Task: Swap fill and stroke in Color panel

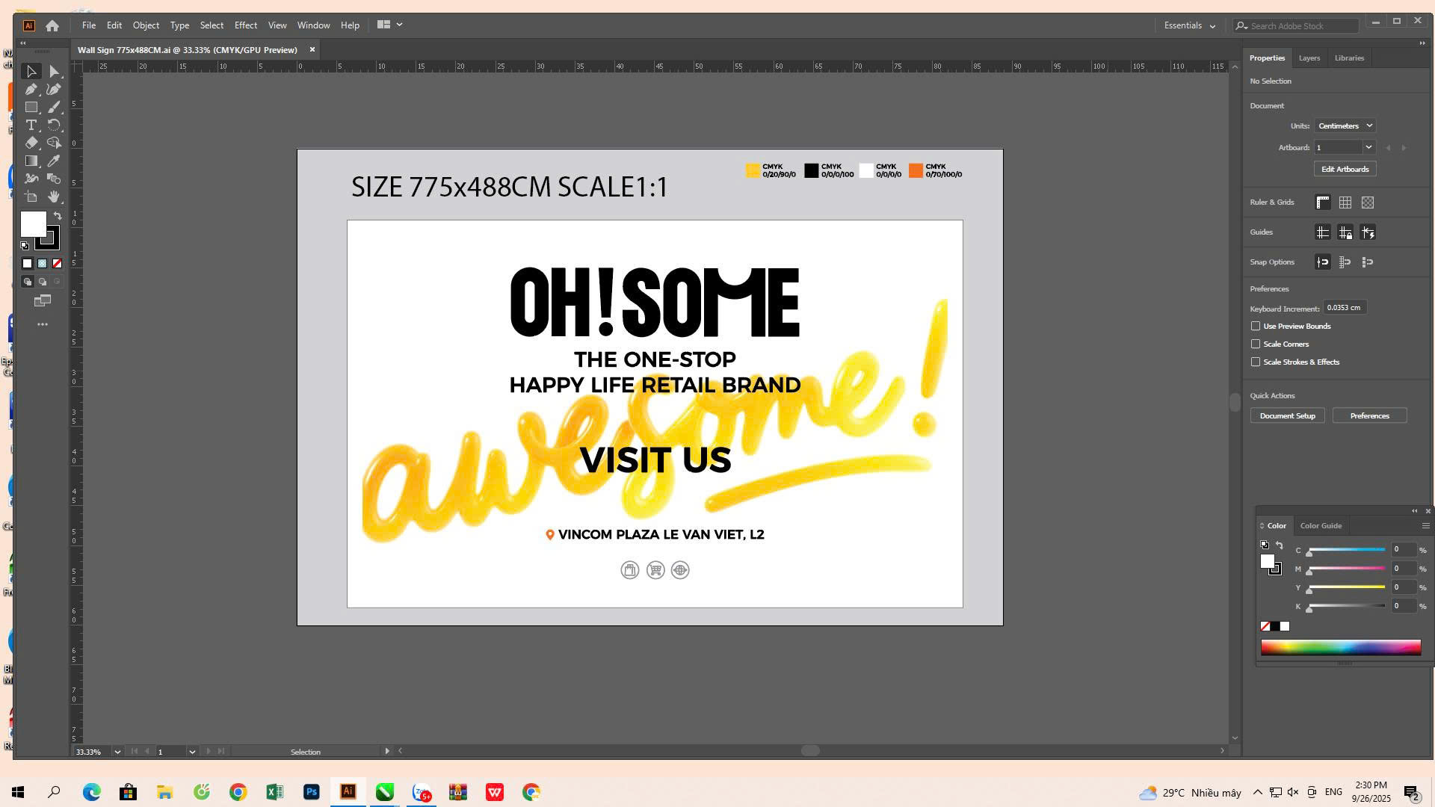Action: pyautogui.click(x=1280, y=546)
